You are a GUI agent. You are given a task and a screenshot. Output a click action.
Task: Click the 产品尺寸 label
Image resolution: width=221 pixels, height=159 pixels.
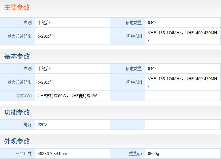click(23, 154)
